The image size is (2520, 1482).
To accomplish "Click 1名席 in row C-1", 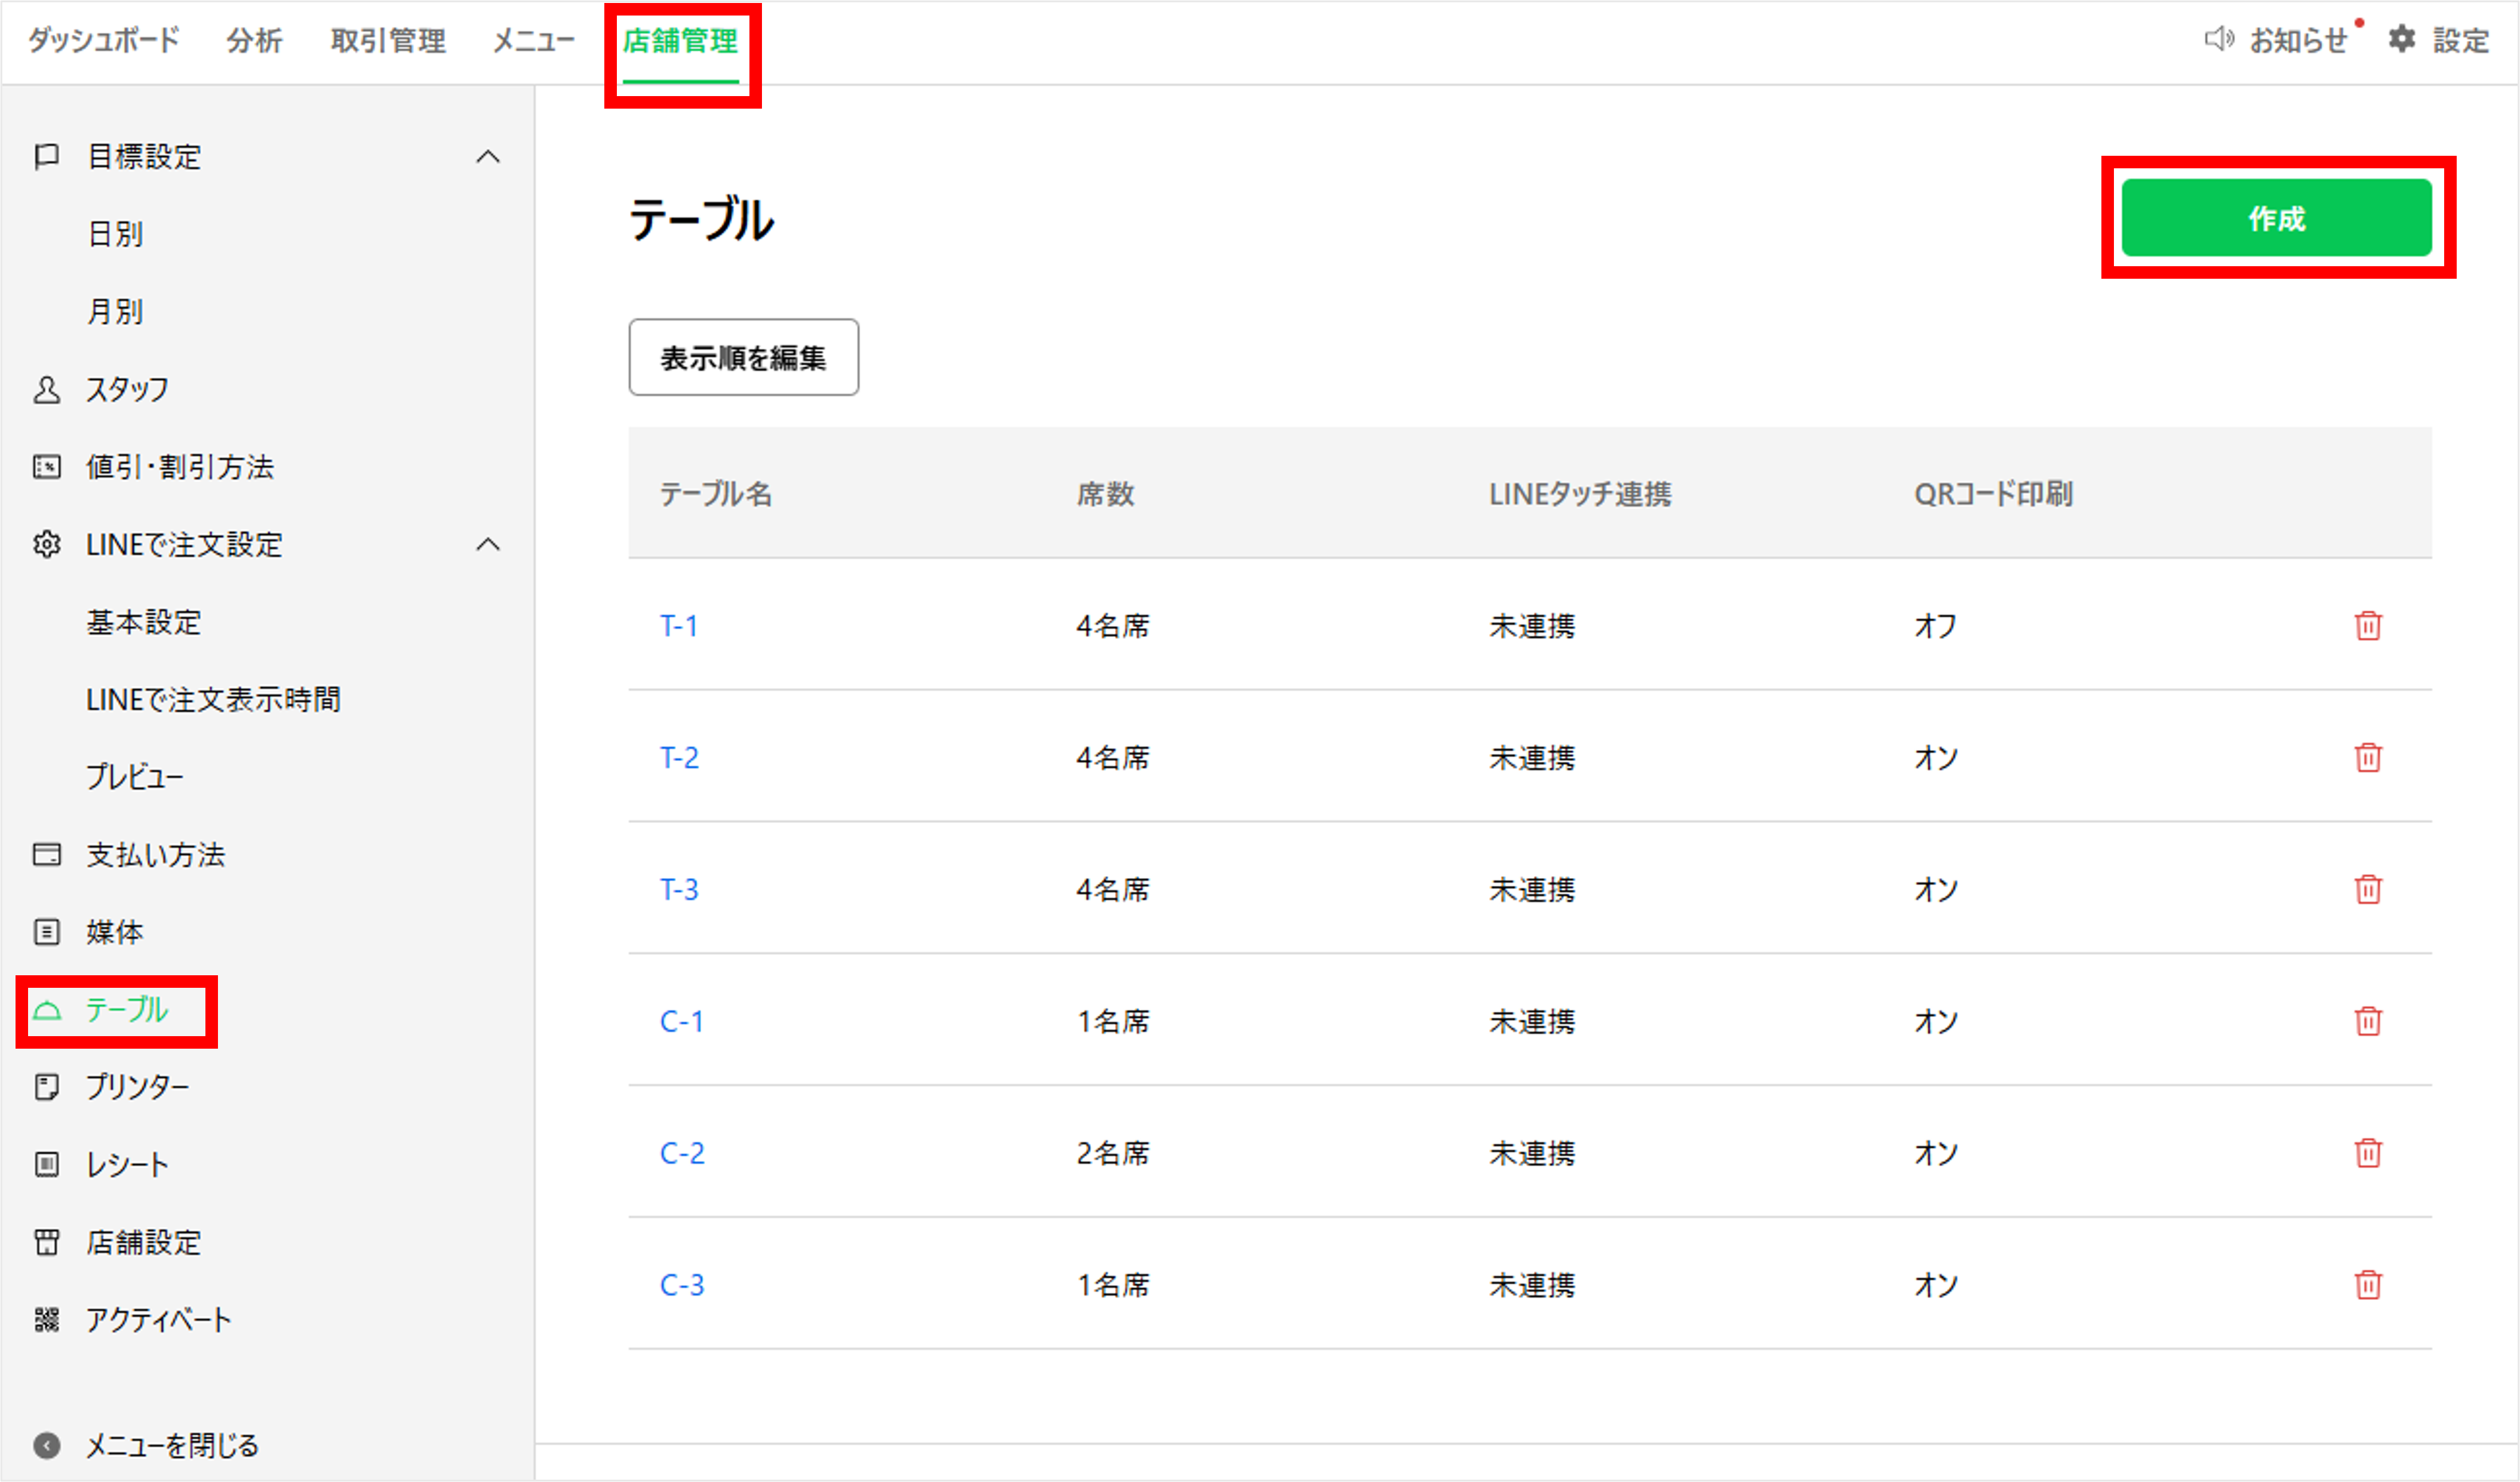I will [x=1113, y=1021].
